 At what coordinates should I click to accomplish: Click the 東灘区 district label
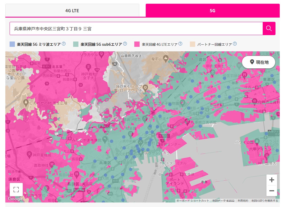[x=269, y=79]
